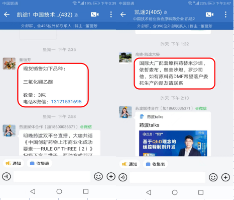Screen dimensions: 234x200
Task: Open 收集表 shortcut in right chat
Action: (155, 164)
